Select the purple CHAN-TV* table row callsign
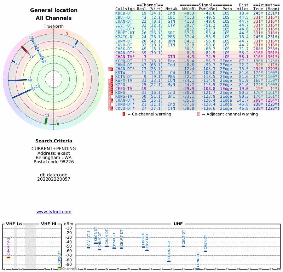 click(x=125, y=57)
